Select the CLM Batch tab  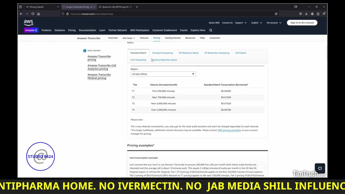241,53
